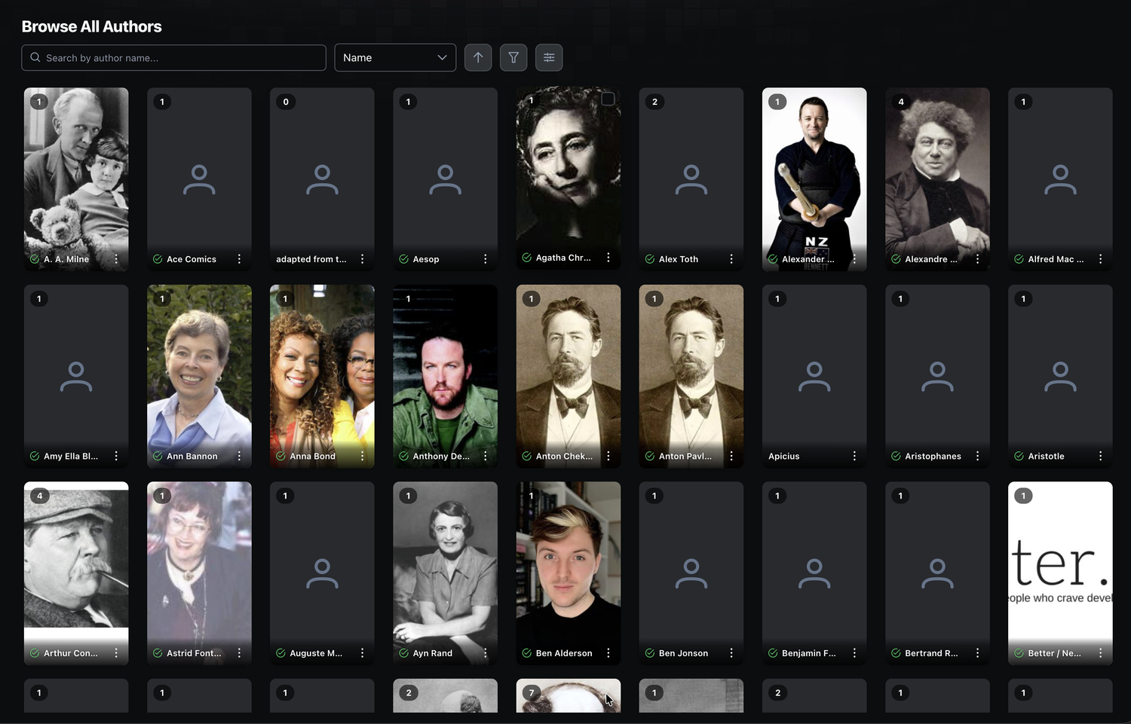Open the three-dot menu for Anton Pavl...
The width and height of the screenshot is (1131, 724).
pyautogui.click(x=731, y=457)
